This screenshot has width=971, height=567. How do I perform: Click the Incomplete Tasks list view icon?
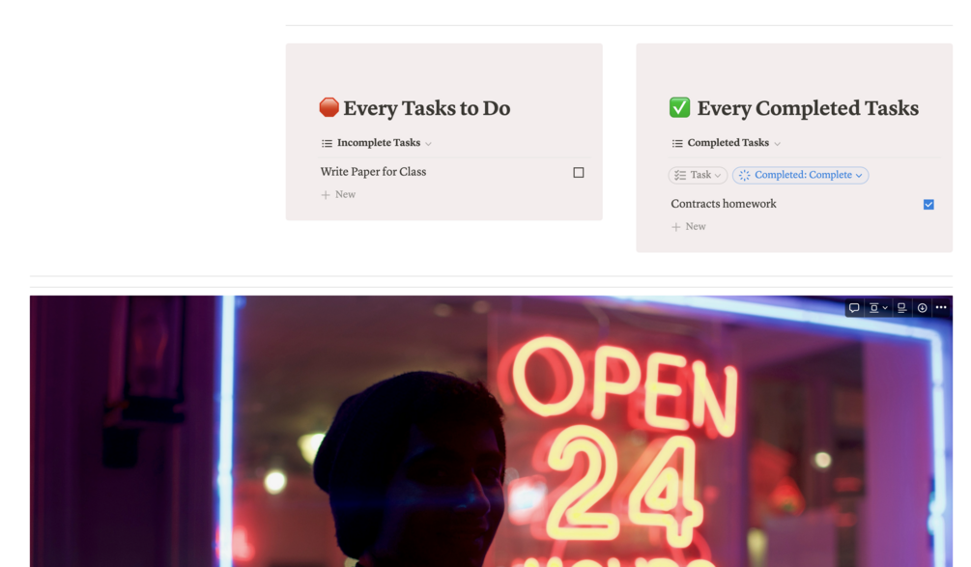tap(327, 143)
